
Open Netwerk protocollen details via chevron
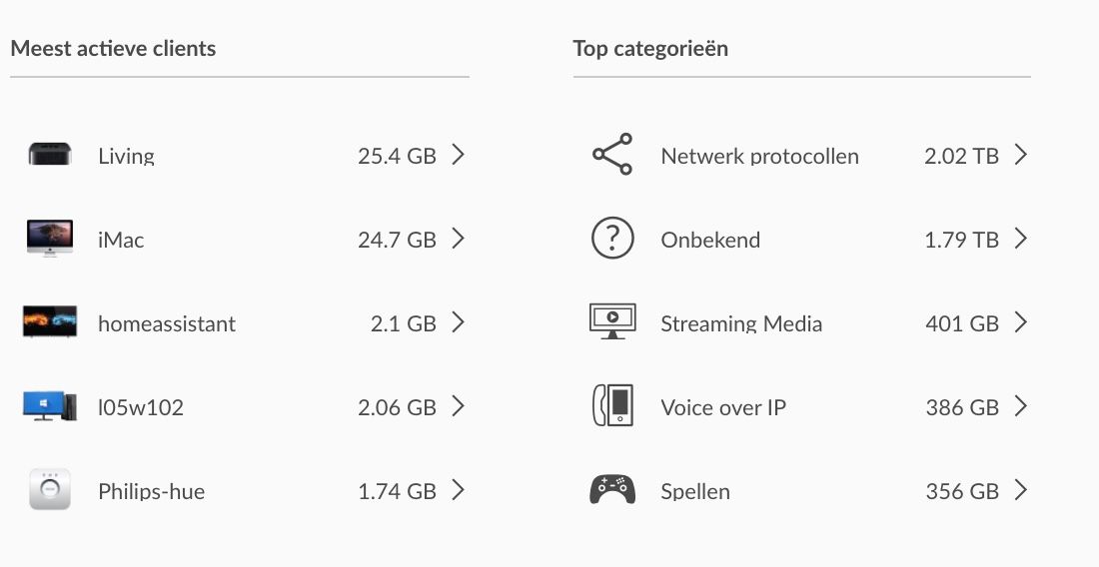1020,155
